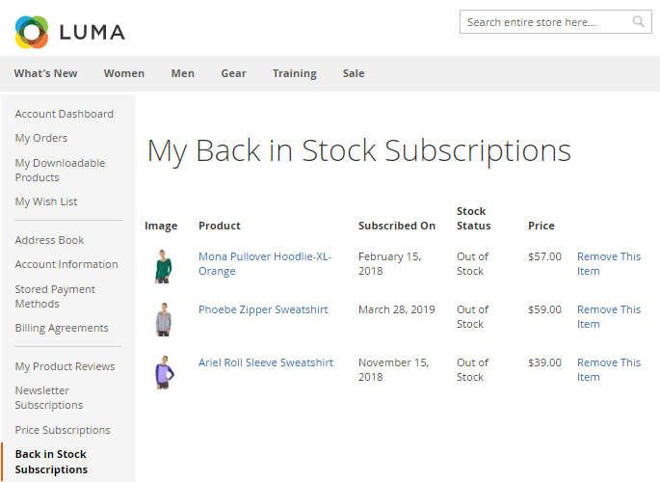
Task: Click the search magnifier icon
Action: 639,21
